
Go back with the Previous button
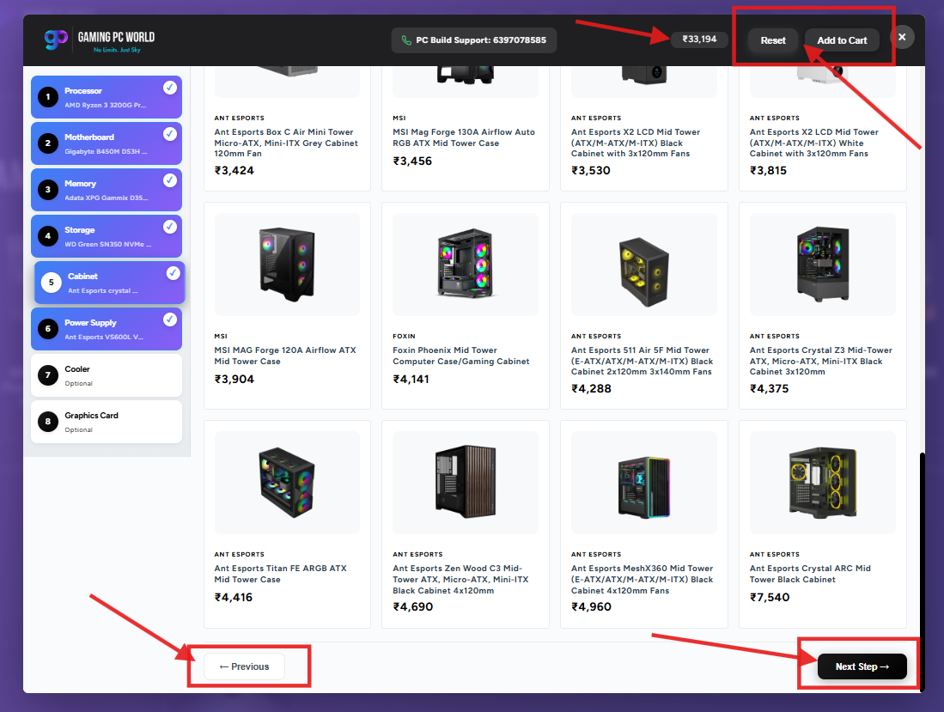pos(244,666)
